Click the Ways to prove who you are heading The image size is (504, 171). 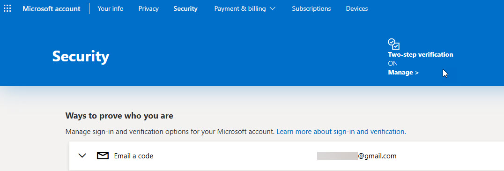119,116
